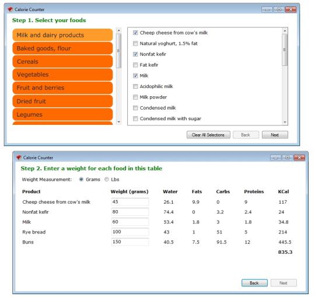
Task: Click KCal column header
Action: pyautogui.click(x=283, y=191)
